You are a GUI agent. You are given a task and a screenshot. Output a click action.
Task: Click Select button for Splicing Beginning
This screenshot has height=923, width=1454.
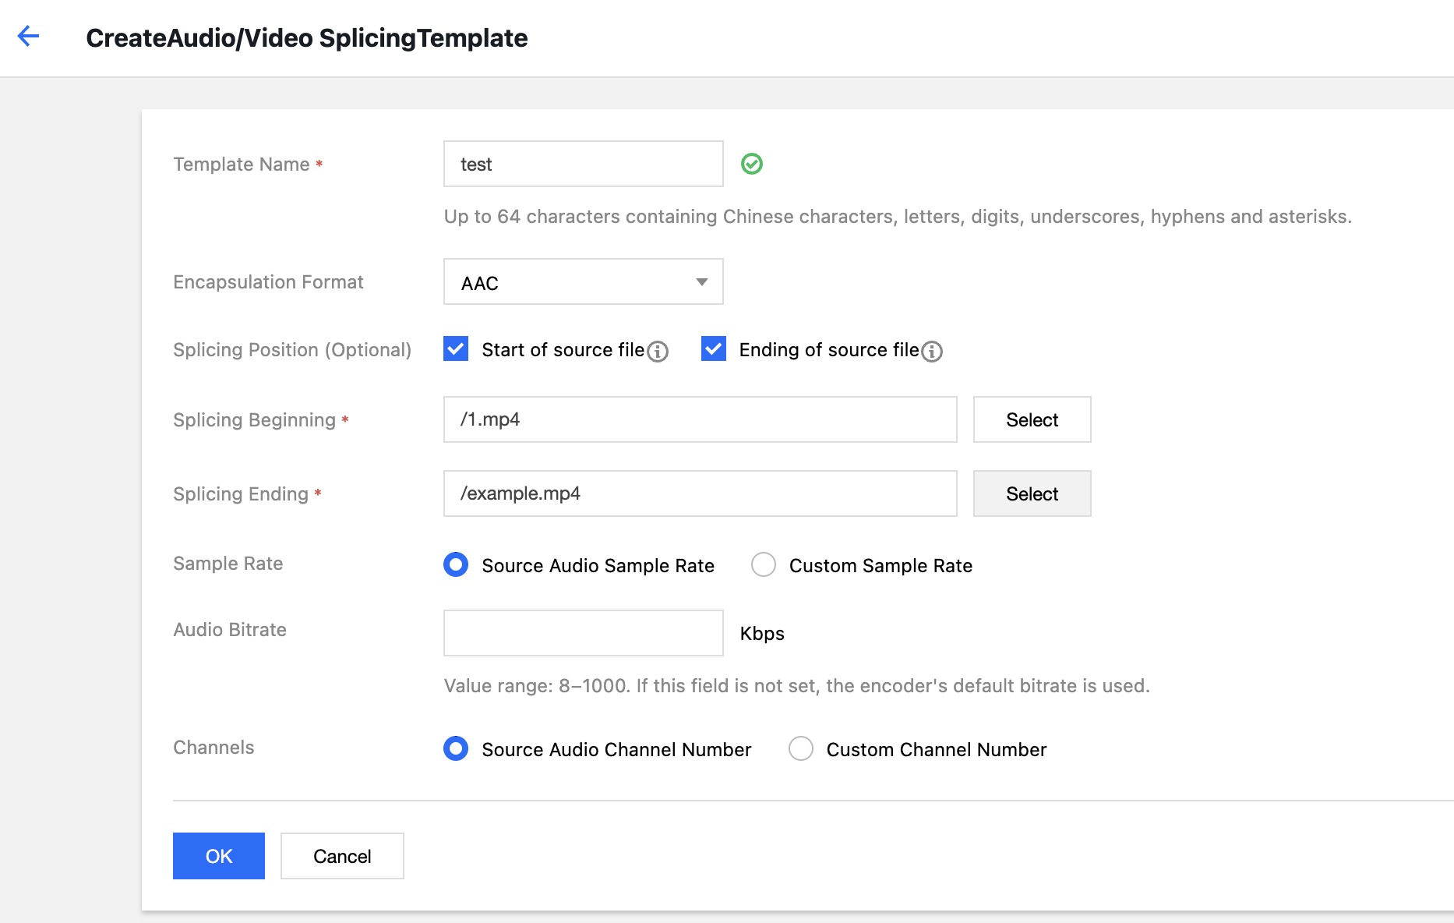[x=1032, y=419]
